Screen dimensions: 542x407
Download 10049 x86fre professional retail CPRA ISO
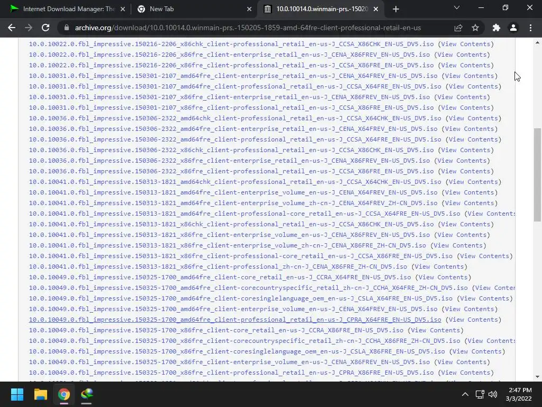click(231, 373)
